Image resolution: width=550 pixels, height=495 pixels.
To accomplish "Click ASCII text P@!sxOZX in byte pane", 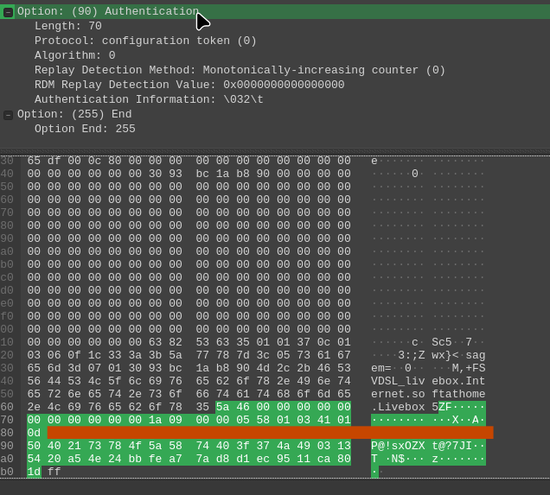I will click(x=399, y=446).
